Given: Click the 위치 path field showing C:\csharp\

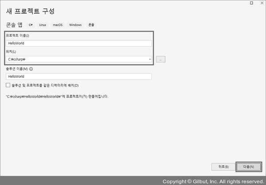Looking at the screenshot, I should 75,59.
